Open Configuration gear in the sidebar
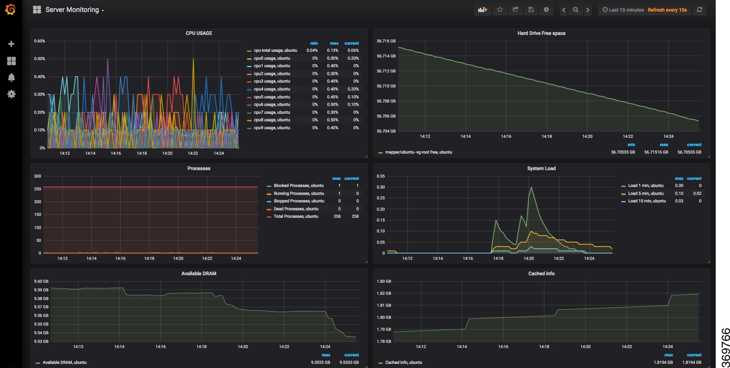This screenshot has height=368, width=730. pos(11,94)
